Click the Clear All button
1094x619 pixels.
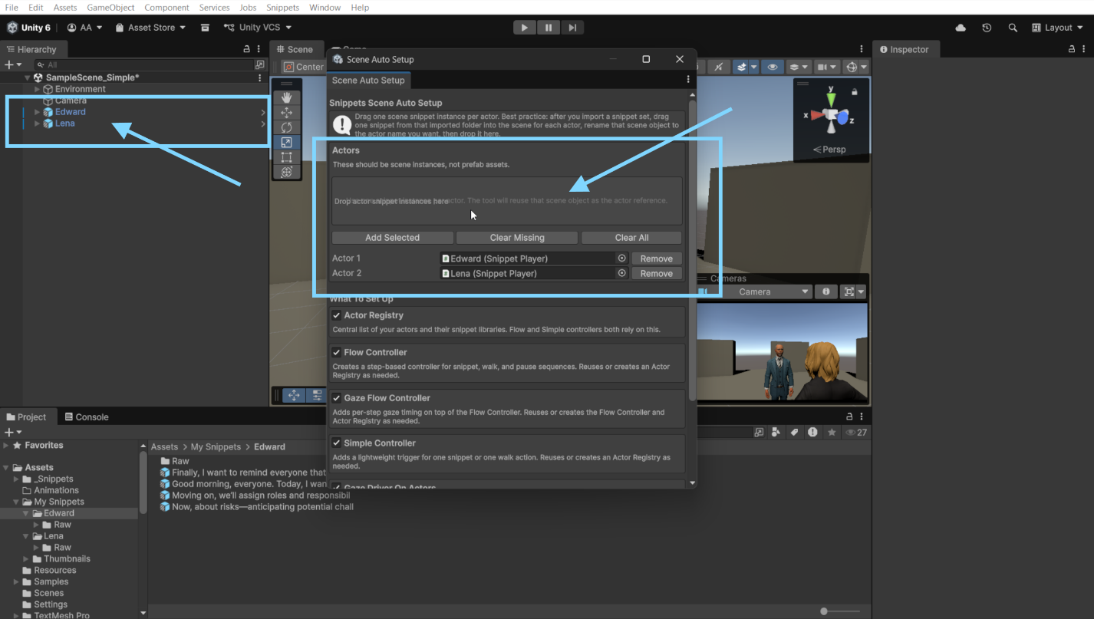click(631, 238)
